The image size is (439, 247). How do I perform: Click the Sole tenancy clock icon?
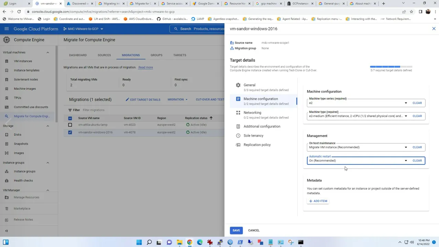[x=238, y=136]
